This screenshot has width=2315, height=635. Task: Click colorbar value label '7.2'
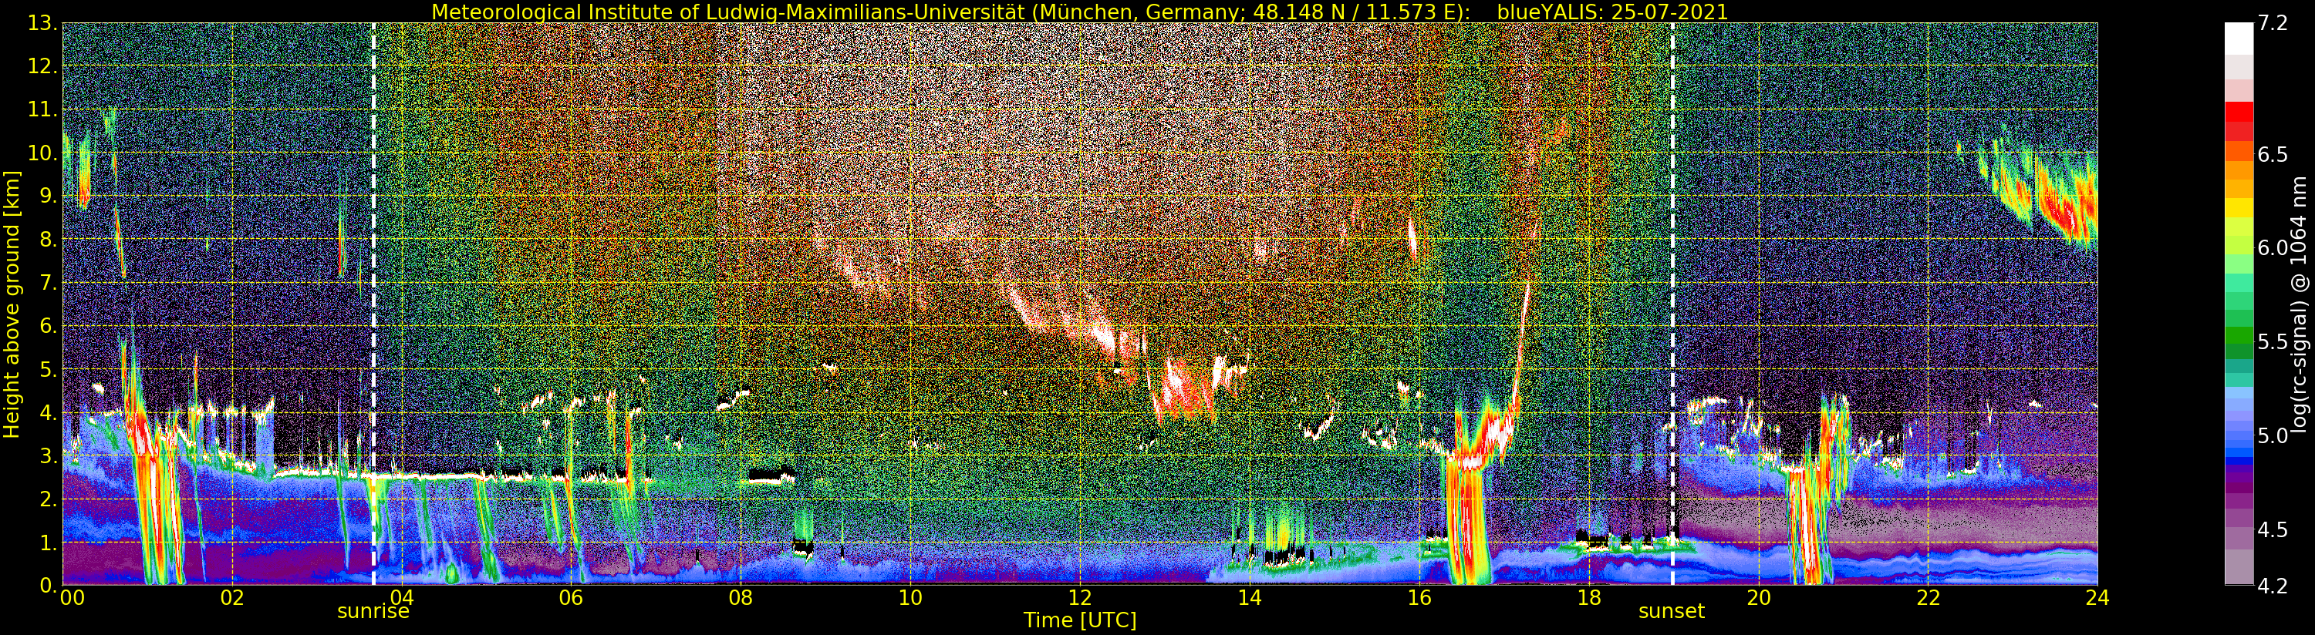coord(2272,24)
